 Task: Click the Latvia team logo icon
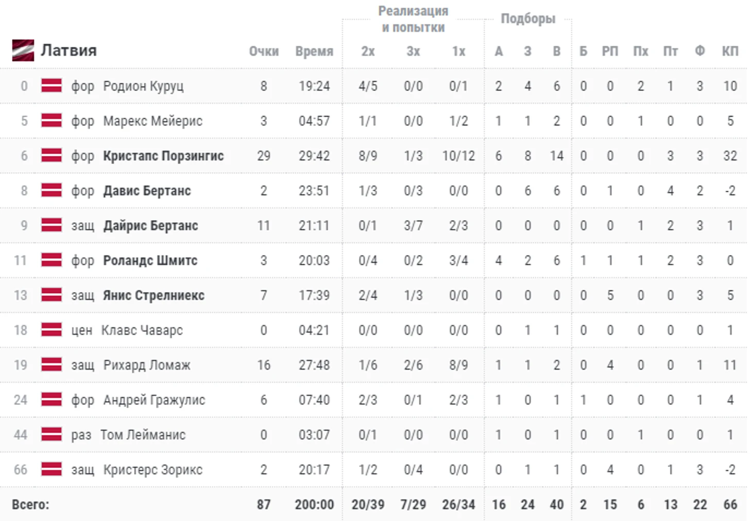[x=23, y=50]
